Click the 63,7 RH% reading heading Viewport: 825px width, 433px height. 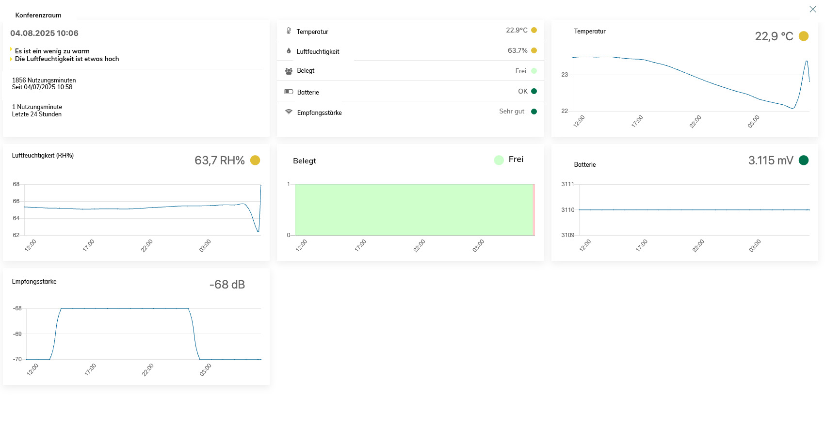tap(219, 160)
